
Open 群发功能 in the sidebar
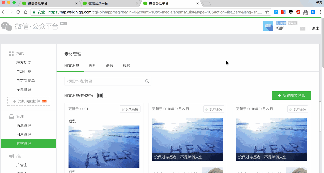tap(24, 63)
